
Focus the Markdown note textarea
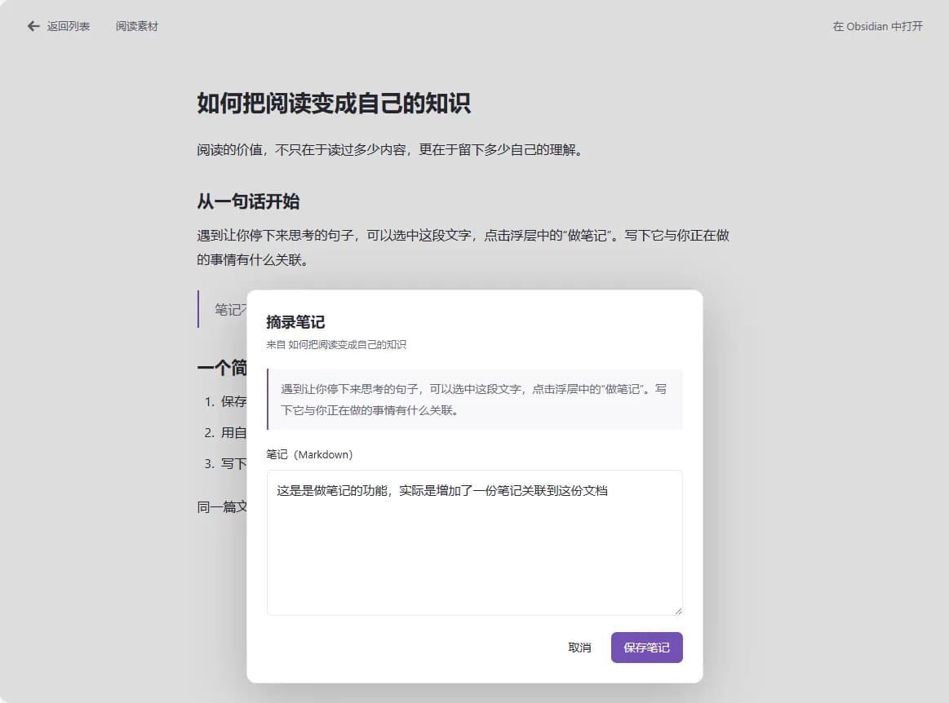tap(475, 542)
